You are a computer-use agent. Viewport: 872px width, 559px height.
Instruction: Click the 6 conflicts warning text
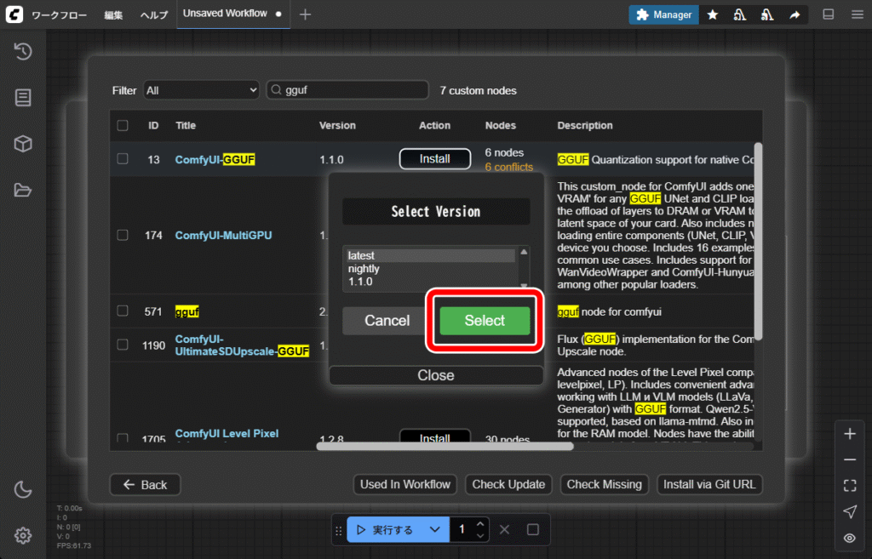click(509, 167)
